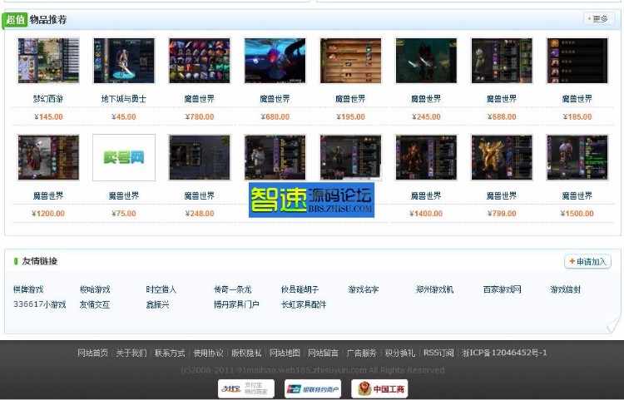Screen dimensions: 624x400
Task: Click the 地下城与勇士 title link
Action: click(x=124, y=99)
